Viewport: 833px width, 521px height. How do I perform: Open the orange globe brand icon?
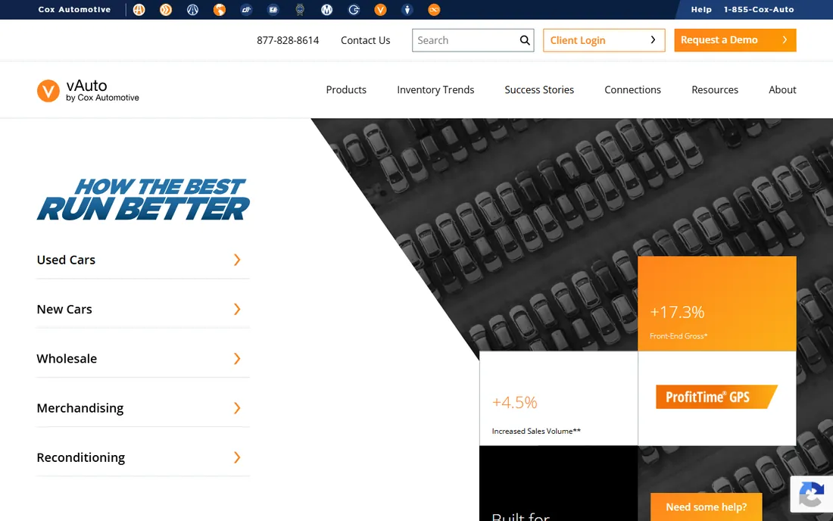pyautogui.click(x=220, y=10)
